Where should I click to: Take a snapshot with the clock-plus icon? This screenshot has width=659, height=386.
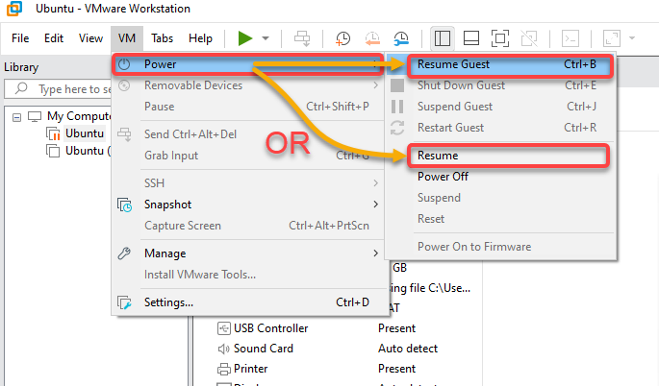point(342,38)
